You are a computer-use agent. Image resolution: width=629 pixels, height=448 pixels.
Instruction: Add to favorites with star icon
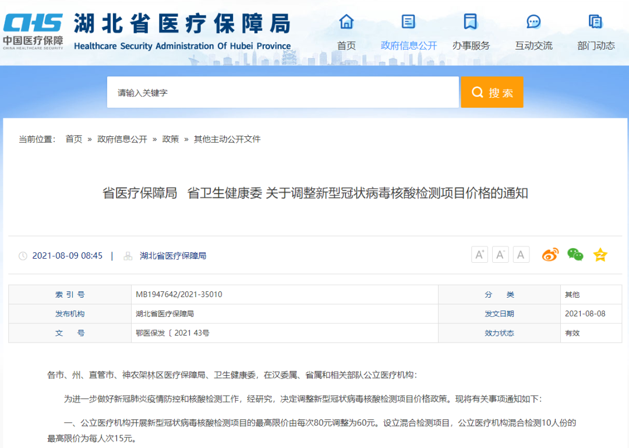click(x=600, y=255)
